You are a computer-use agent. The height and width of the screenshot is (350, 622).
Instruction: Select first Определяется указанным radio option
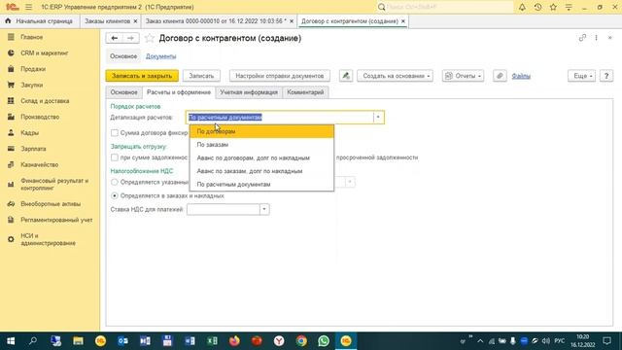click(115, 182)
